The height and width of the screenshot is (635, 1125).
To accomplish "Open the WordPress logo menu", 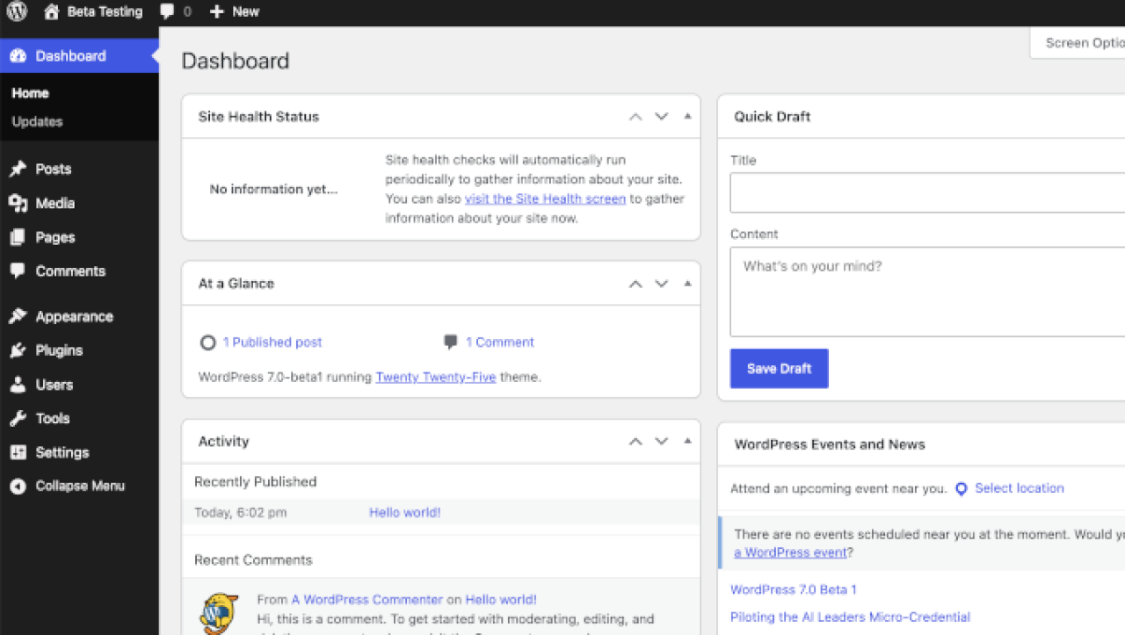I will tap(17, 11).
